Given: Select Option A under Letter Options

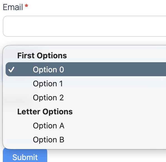Looking at the screenshot, I should pos(86,126).
